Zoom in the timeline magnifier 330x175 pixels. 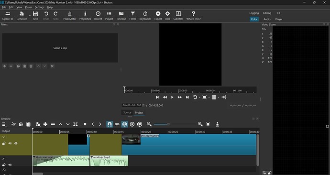point(200,124)
